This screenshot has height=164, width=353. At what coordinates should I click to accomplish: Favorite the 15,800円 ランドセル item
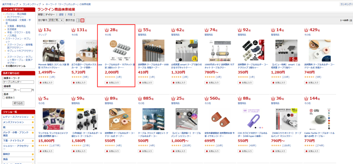(x=46, y=151)
